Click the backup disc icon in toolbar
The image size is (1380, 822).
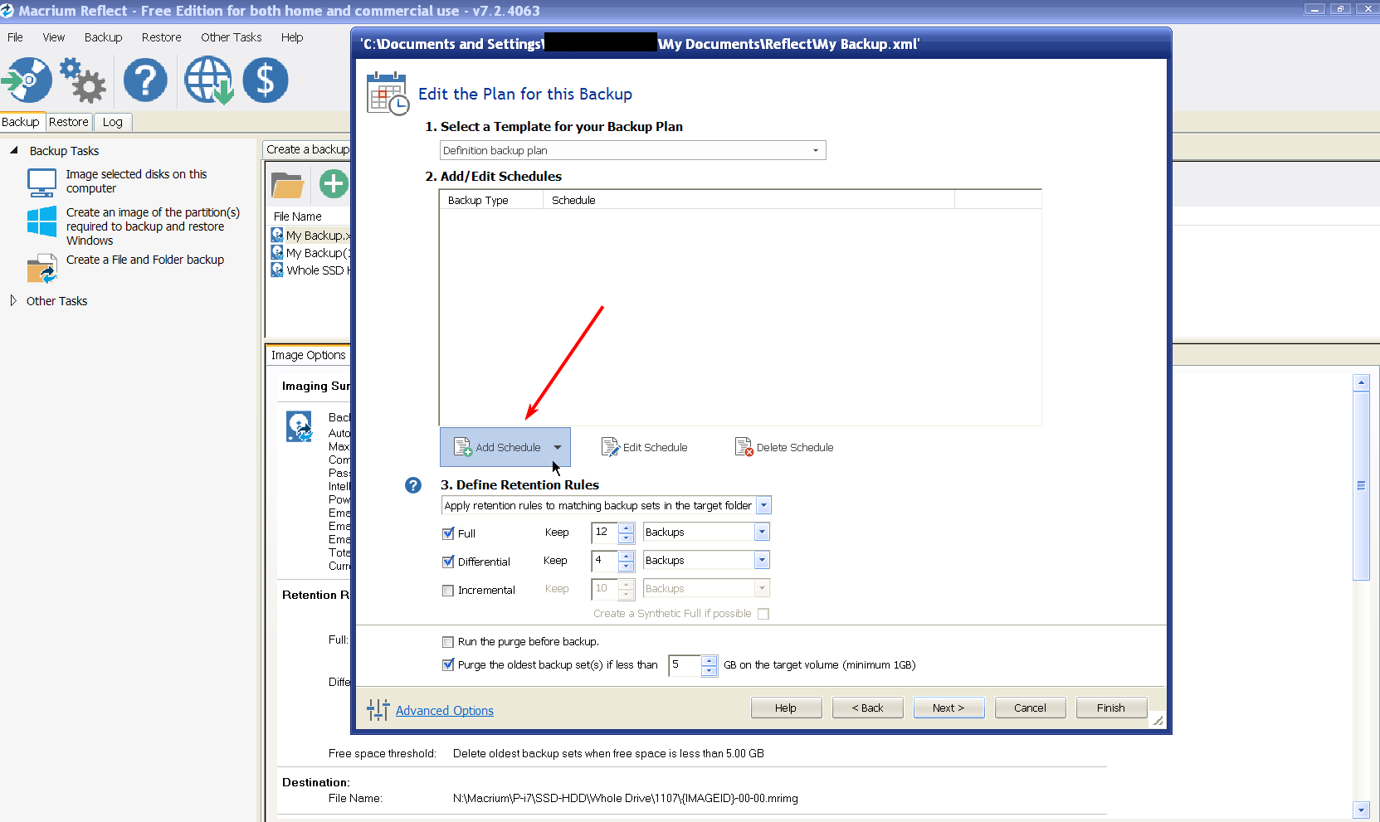[27, 80]
